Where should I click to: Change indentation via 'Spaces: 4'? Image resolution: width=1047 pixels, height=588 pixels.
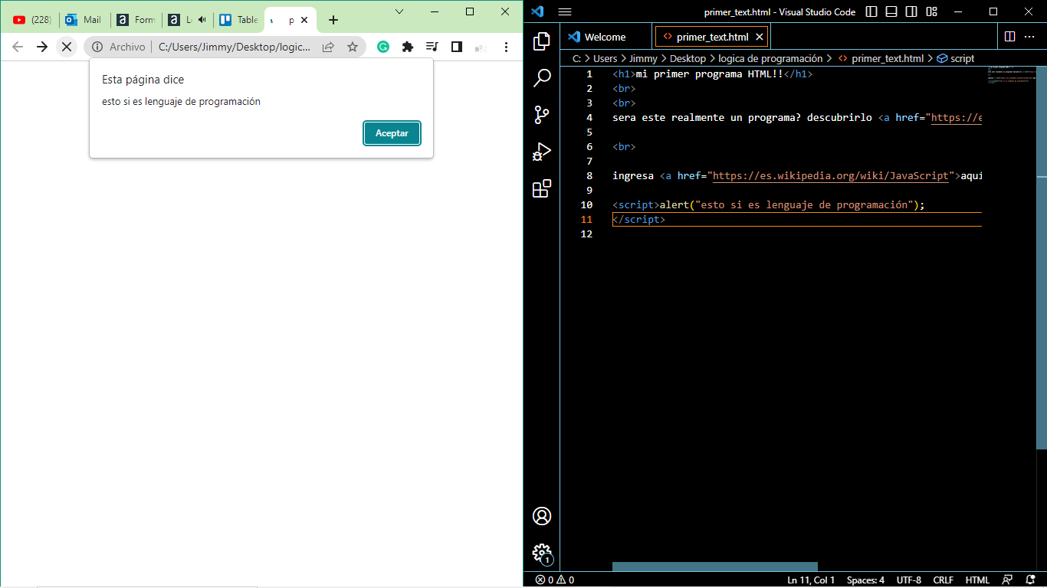(865, 580)
